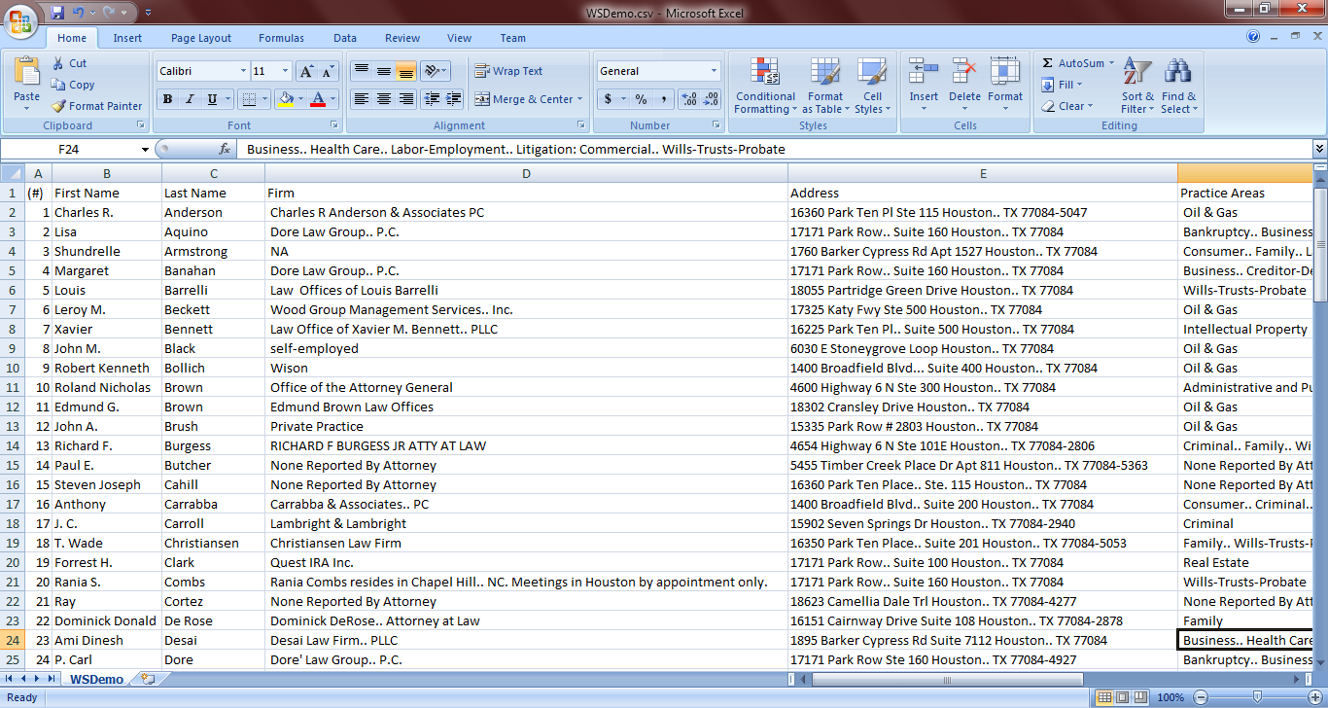Increase font size with the Grow Font icon
The image size is (1328, 708).
[x=306, y=71]
